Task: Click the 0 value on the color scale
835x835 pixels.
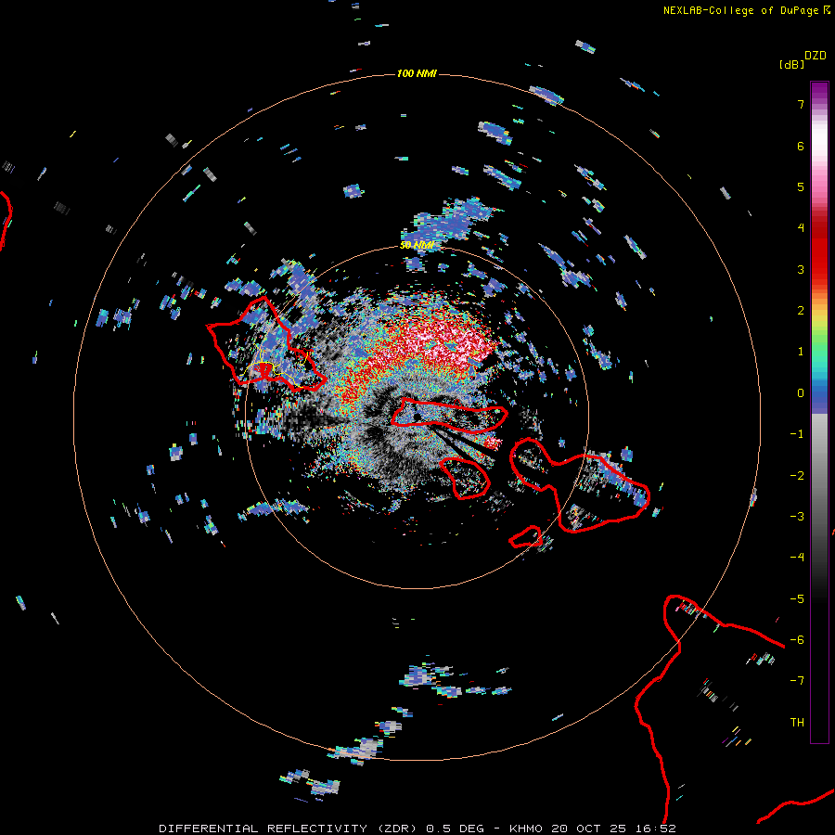Action: [x=801, y=393]
